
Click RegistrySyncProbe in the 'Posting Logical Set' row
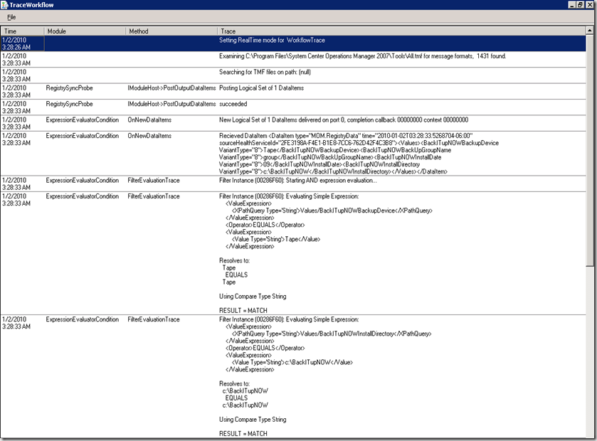point(69,88)
